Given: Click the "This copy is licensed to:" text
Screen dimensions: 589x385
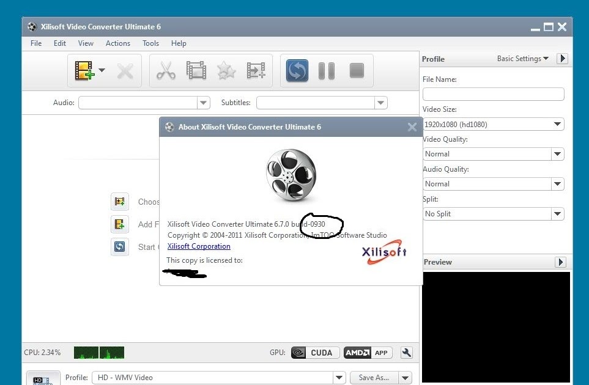Looking at the screenshot, I should [x=204, y=260].
